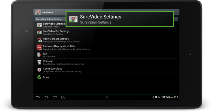The width and height of the screenshot is (213, 112).
Task: Tap the Android Home navigation icon
Action: click(46, 97)
